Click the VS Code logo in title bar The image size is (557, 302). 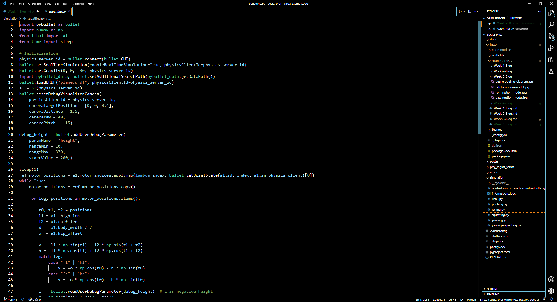click(x=4, y=3)
